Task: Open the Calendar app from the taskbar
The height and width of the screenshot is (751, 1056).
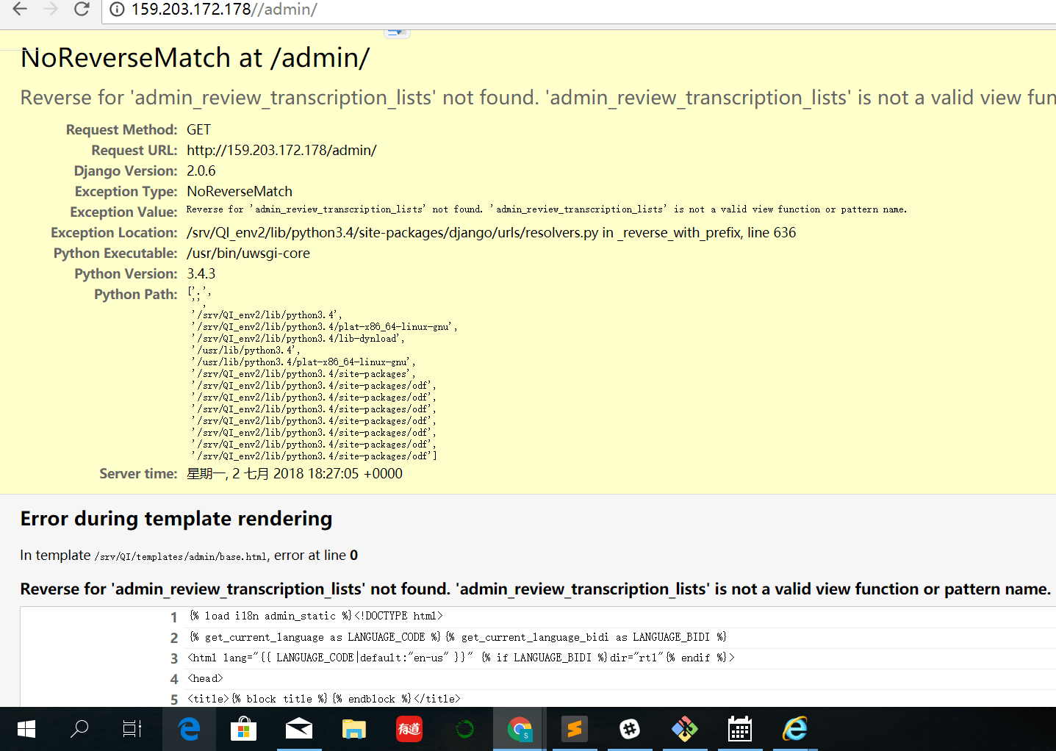Action: pos(740,729)
